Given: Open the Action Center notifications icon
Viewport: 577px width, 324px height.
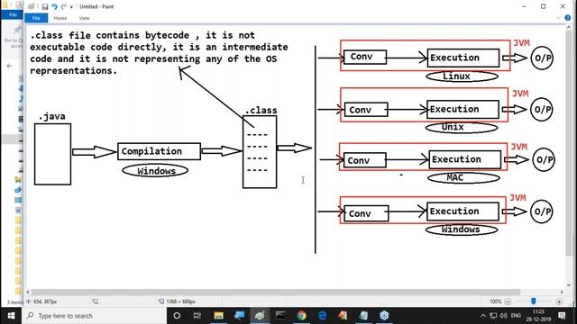Looking at the screenshot, I should point(562,316).
